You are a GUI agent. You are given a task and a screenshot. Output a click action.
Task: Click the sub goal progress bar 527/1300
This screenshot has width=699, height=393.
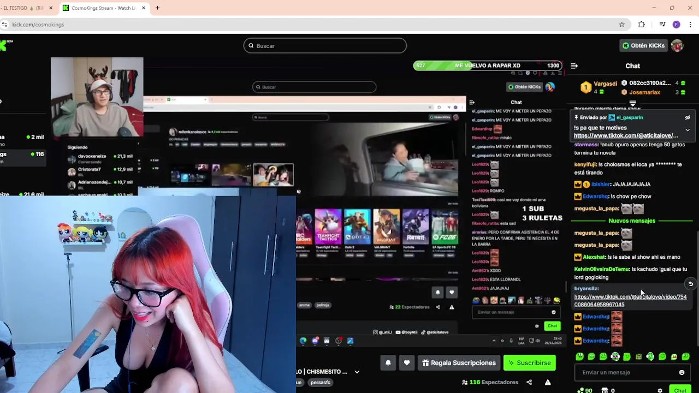click(x=487, y=65)
